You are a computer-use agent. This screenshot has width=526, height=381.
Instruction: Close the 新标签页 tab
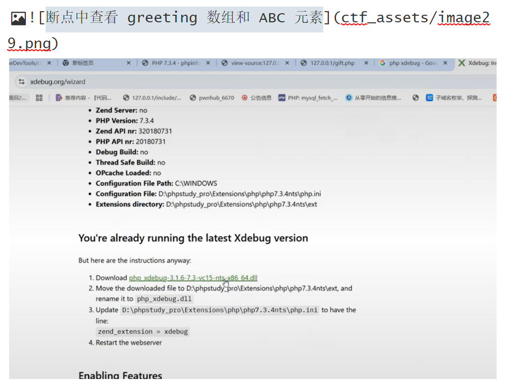click(129, 63)
